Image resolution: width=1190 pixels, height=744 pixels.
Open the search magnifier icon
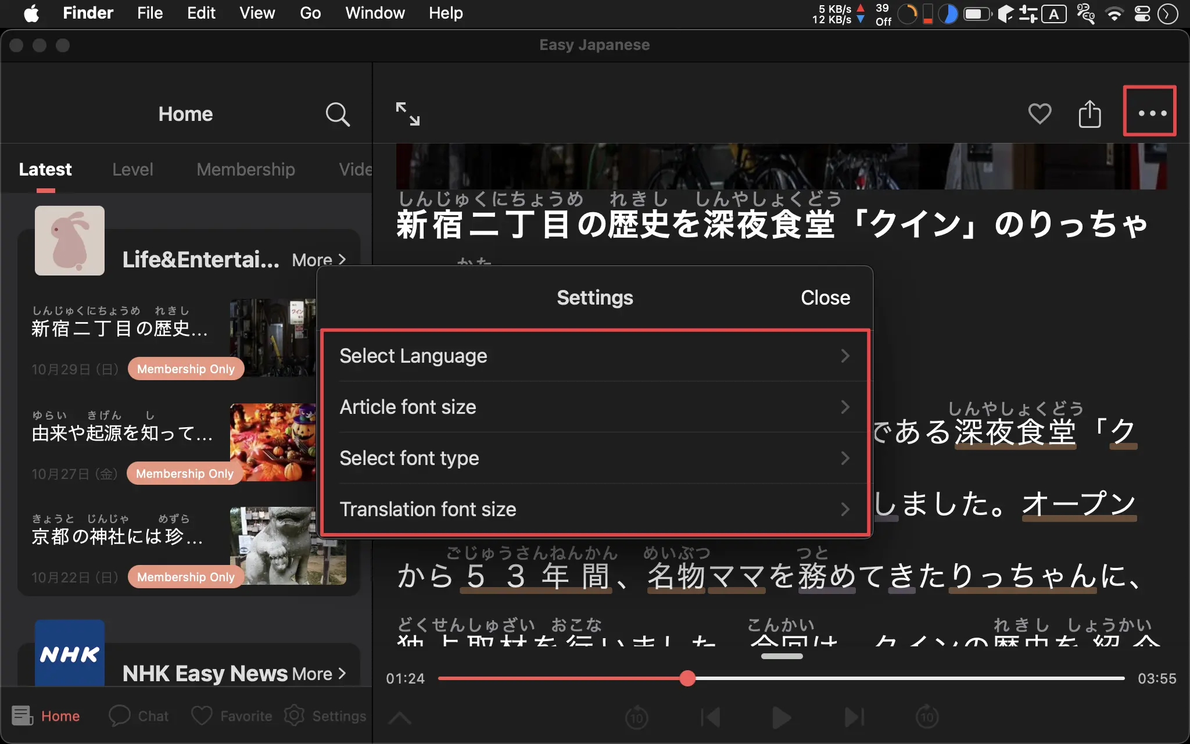click(x=338, y=115)
